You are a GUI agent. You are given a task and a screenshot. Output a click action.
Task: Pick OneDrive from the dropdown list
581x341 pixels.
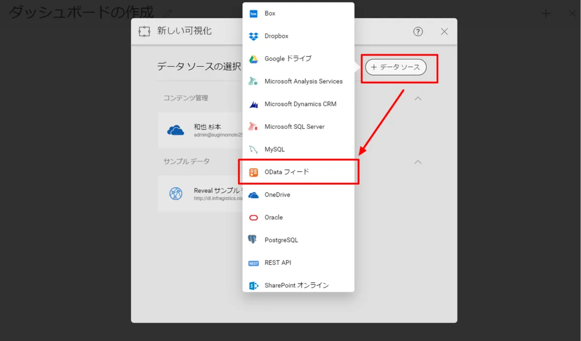coord(277,195)
